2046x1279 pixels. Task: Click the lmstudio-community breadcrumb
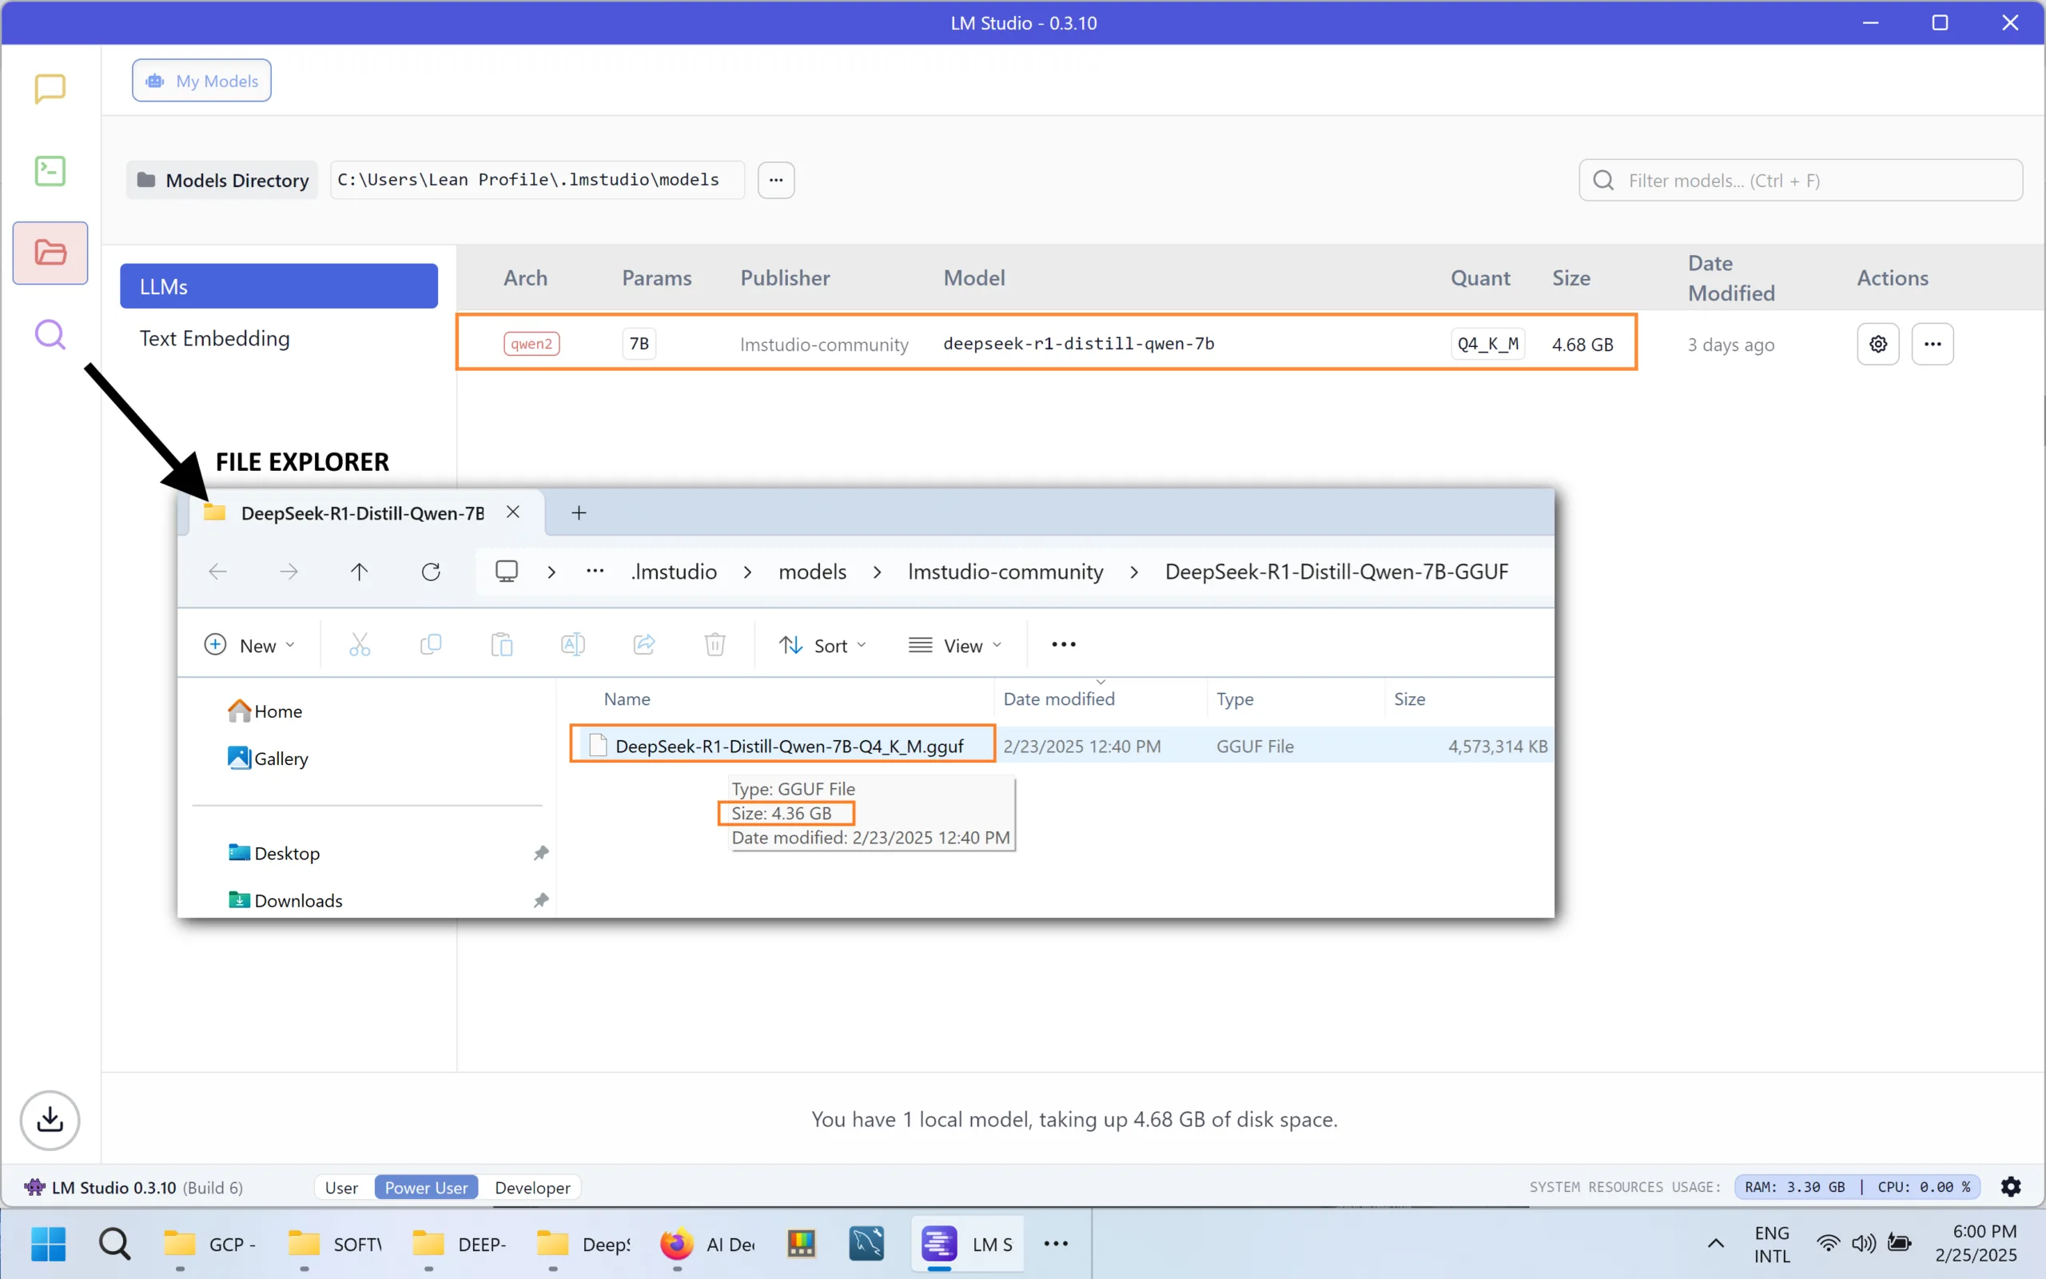tap(1005, 572)
